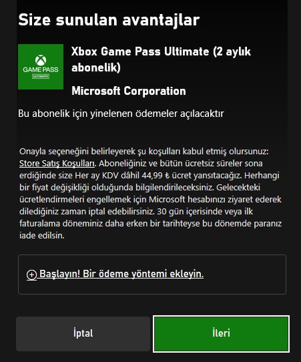
Task: Click inside the payment method box
Action: click(152, 275)
